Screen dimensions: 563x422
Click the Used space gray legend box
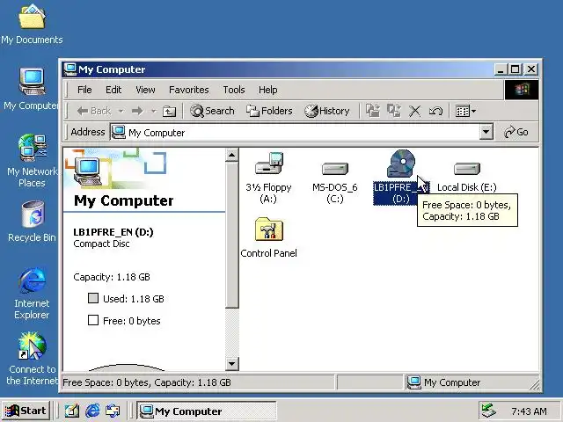[93, 298]
